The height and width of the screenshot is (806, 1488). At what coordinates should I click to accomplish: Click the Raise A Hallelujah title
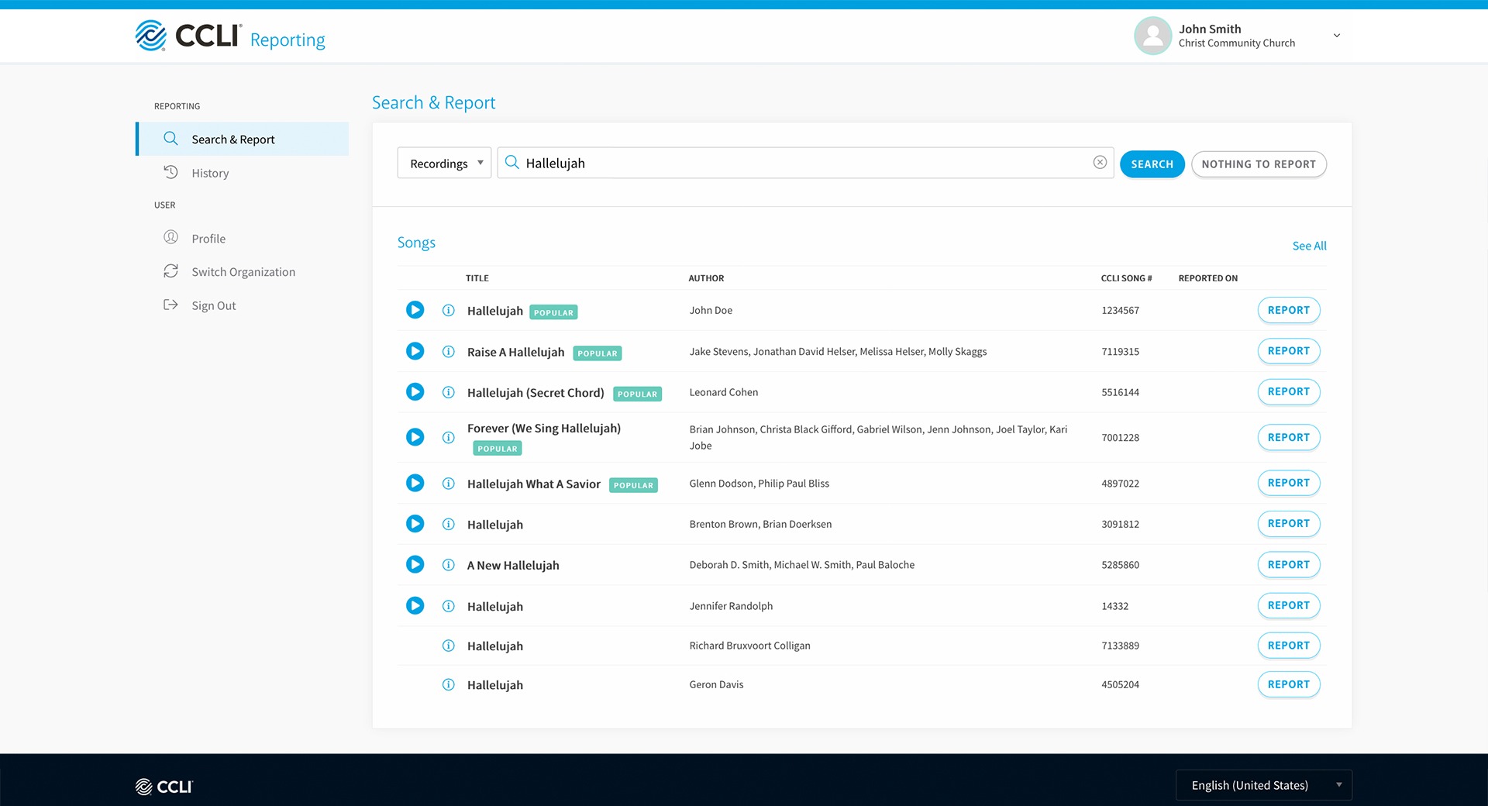(x=515, y=352)
